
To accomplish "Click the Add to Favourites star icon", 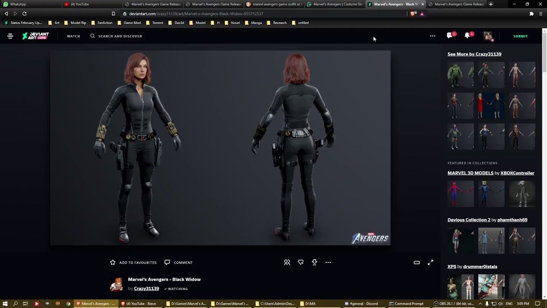I will tap(113, 262).
